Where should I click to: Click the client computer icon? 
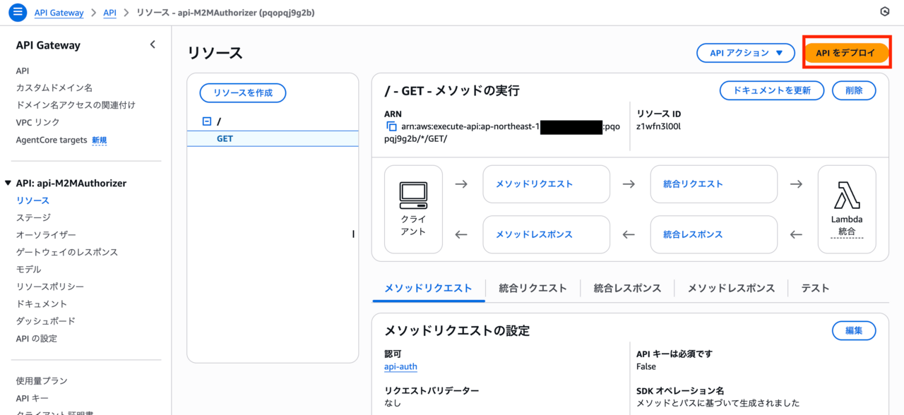(413, 192)
